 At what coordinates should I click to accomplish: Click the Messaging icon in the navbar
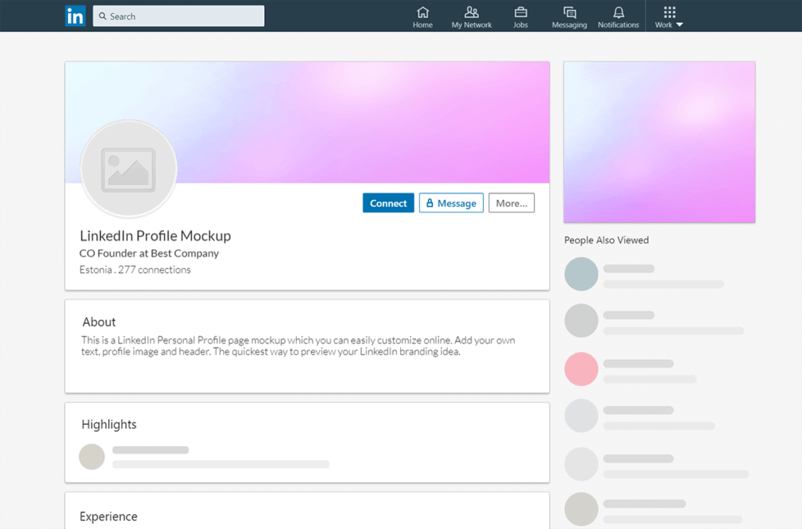click(569, 12)
